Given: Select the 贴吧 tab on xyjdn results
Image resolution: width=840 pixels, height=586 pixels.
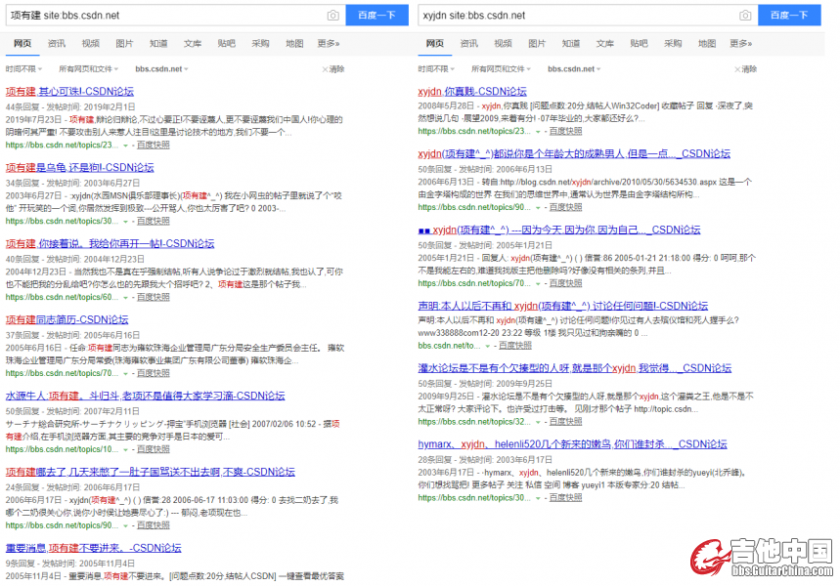Looking at the screenshot, I should click(640, 43).
